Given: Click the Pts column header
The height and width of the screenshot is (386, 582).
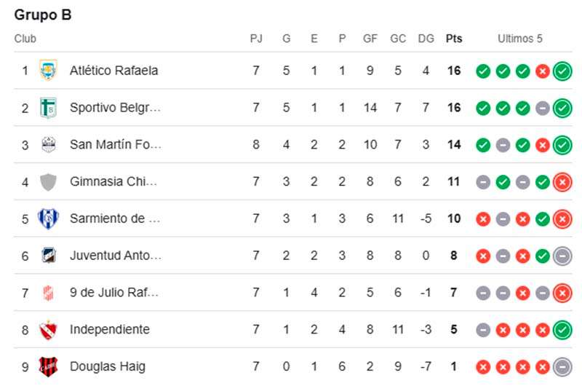Looking at the screenshot, I should pos(454,39).
